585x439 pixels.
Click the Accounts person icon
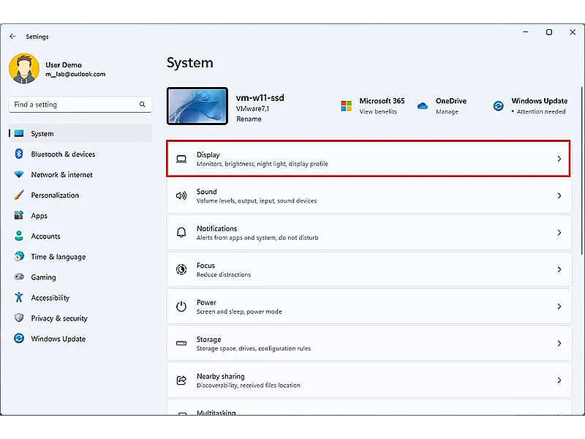click(19, 236)
